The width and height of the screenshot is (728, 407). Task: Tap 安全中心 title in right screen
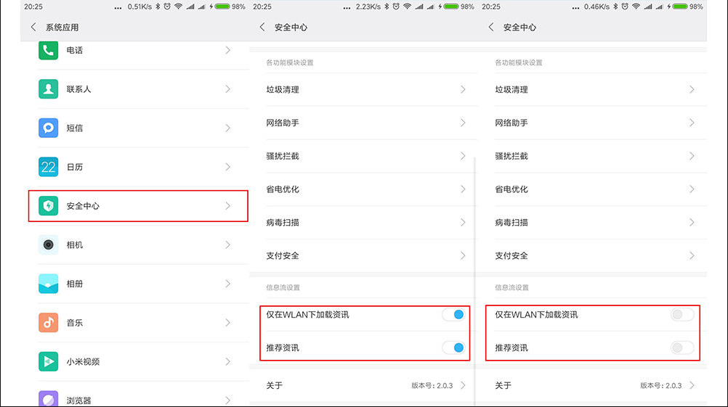(519, 28)
